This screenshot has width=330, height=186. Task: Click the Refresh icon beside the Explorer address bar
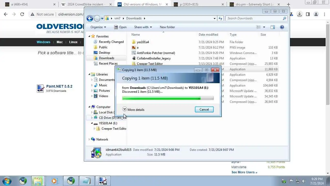[220, 18]
